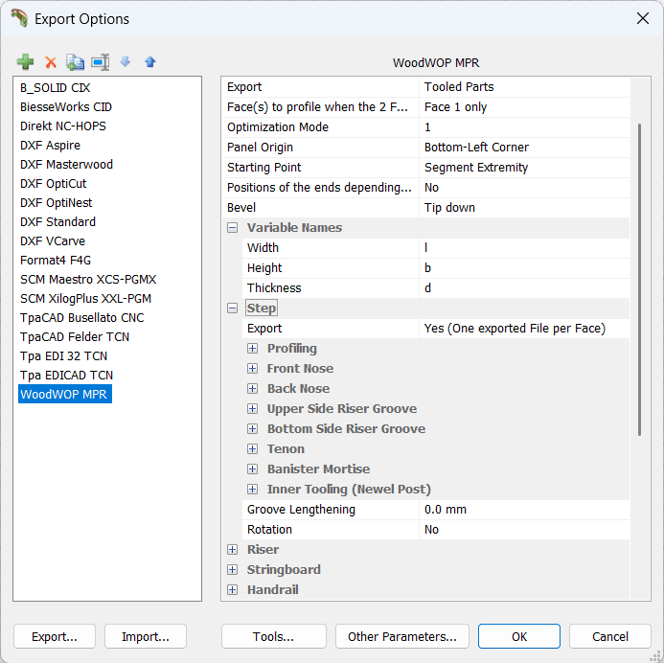This screenshot has height=663, width=664.
Task: Select Format4 F4G format
Action: (x=56, y=260)
